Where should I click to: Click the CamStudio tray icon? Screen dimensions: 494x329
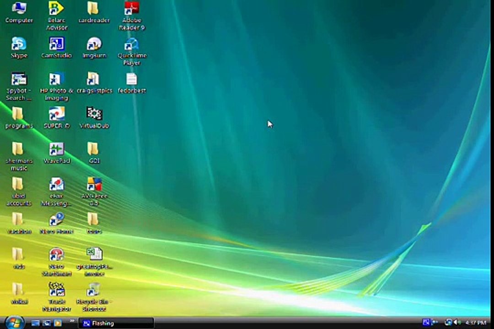(426, 323)
